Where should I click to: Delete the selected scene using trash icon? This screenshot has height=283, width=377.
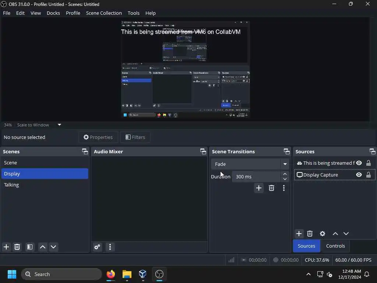click(x=17, y=247)
